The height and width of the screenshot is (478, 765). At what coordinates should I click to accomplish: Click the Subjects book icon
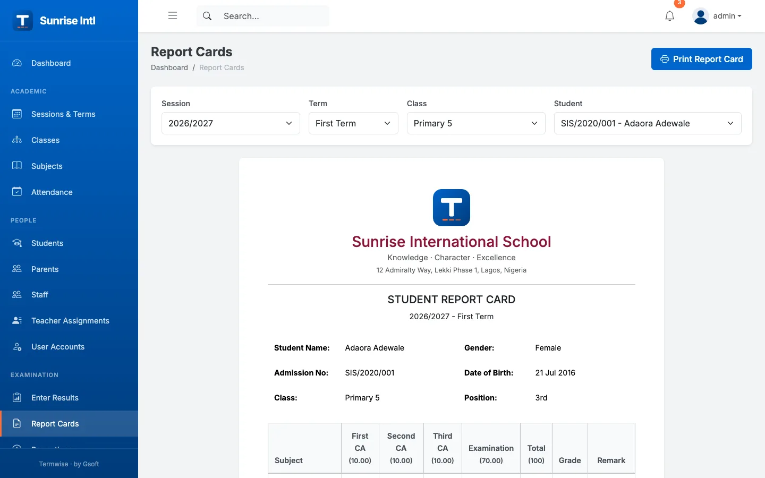point(17,166)
